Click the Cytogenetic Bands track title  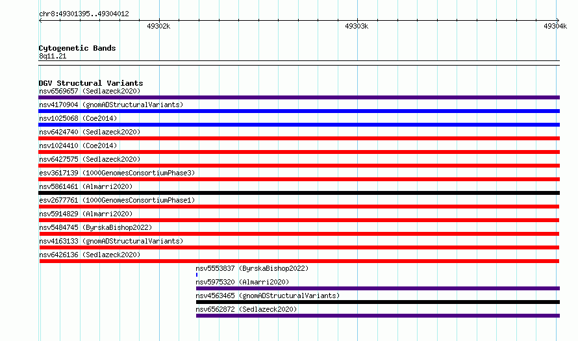tap(77, 48)
